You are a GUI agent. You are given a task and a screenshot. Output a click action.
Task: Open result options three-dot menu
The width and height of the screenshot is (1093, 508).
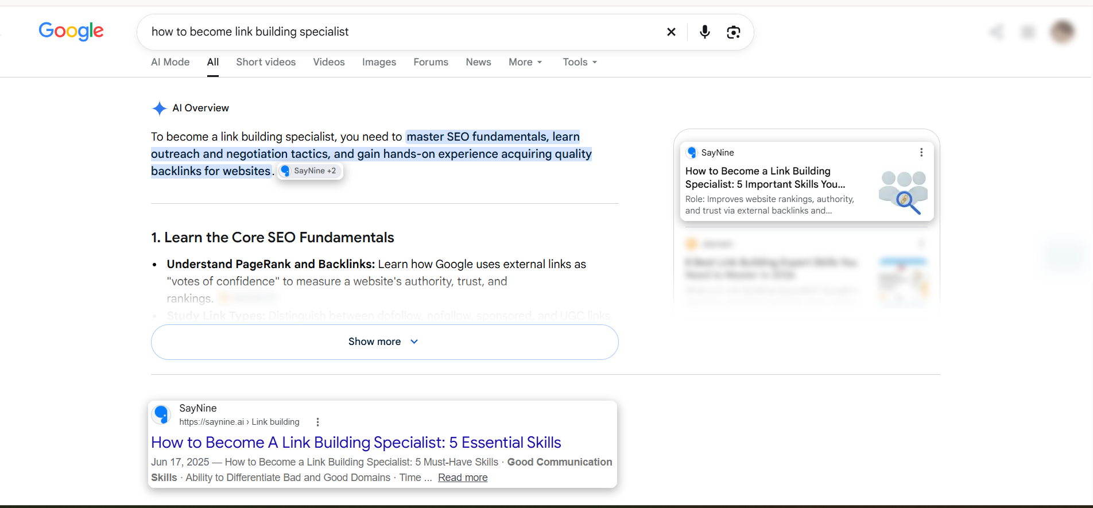click(x=317, y=422)
